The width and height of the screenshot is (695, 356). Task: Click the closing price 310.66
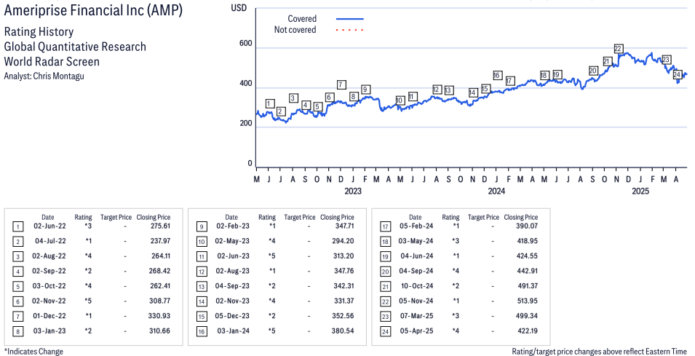[160, 331]
